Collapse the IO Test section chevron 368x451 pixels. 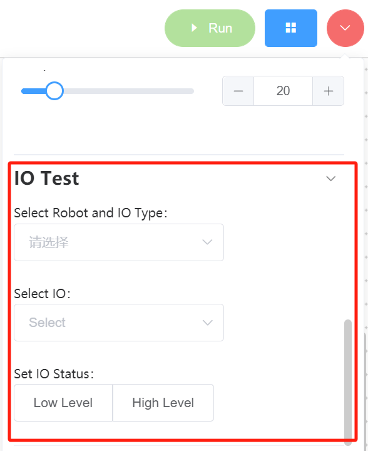330,179
